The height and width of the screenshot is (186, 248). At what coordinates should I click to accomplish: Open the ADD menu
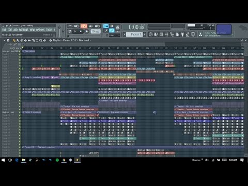pos(16,30)
